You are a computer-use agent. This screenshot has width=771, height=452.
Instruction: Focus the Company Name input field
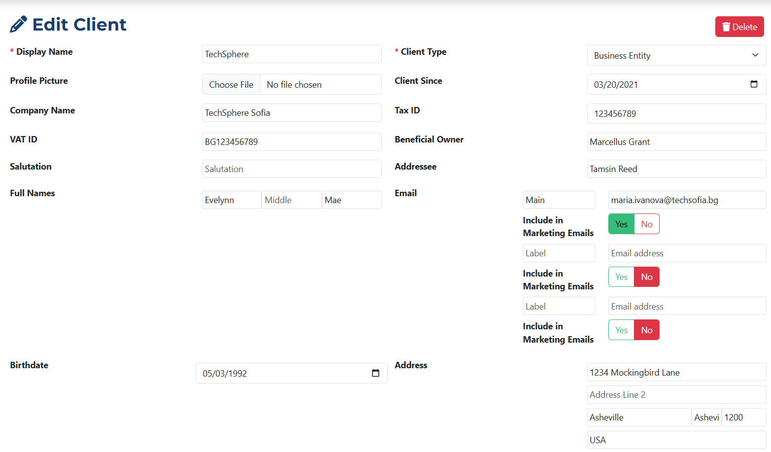pyautogui.click(x=291, y=113)
